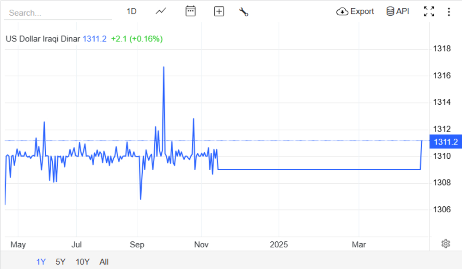Screen dimensions: 462x269
Task: Select the 1Y time range
Action: [41, 262]
